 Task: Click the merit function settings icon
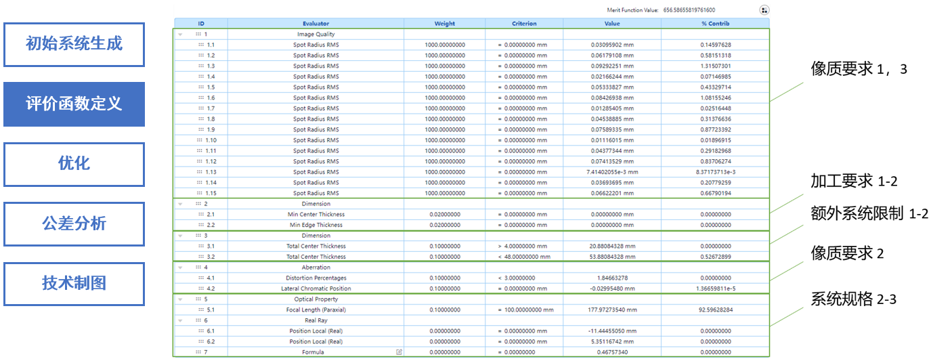pos(764,10)
